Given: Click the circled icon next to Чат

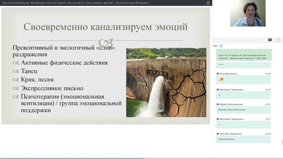Looking at the screenshot, I should coord(221,46).
